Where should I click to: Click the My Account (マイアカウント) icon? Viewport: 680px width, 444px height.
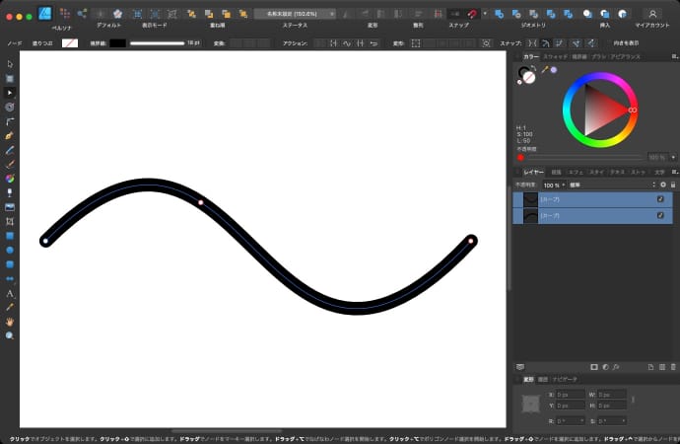pyautogui.click(x=651, y=14)
